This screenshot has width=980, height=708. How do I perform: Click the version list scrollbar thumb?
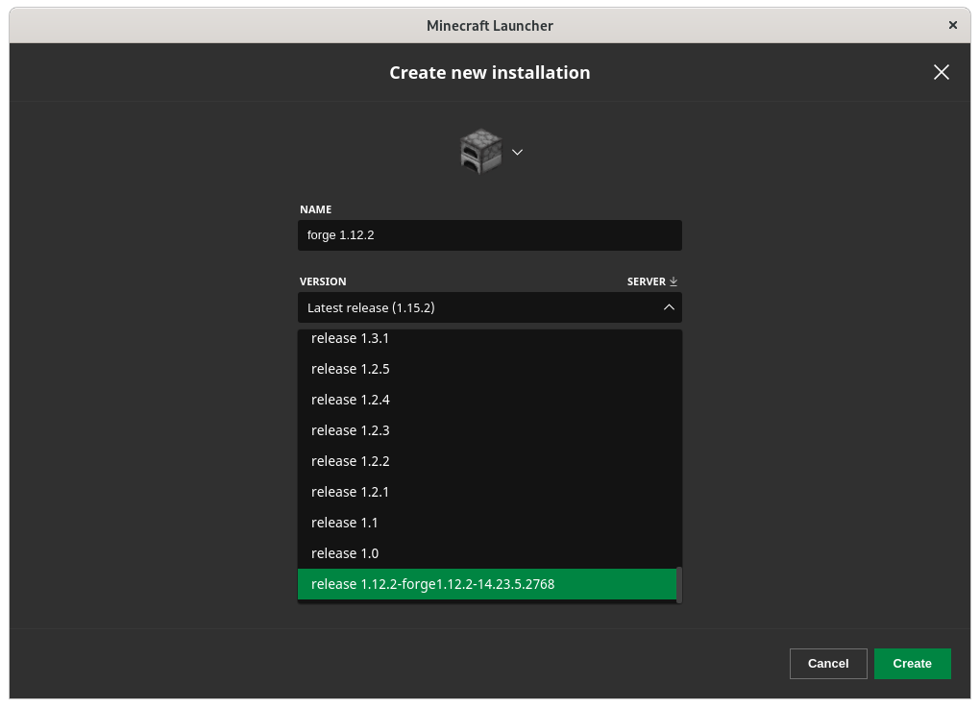(x=678, y=584)
